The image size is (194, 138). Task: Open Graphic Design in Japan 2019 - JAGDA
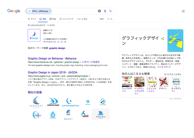[53, 72]
